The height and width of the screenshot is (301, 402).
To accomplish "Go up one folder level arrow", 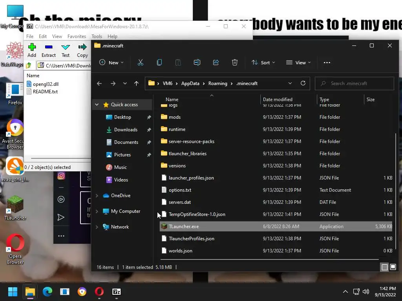I will (136, 83).
